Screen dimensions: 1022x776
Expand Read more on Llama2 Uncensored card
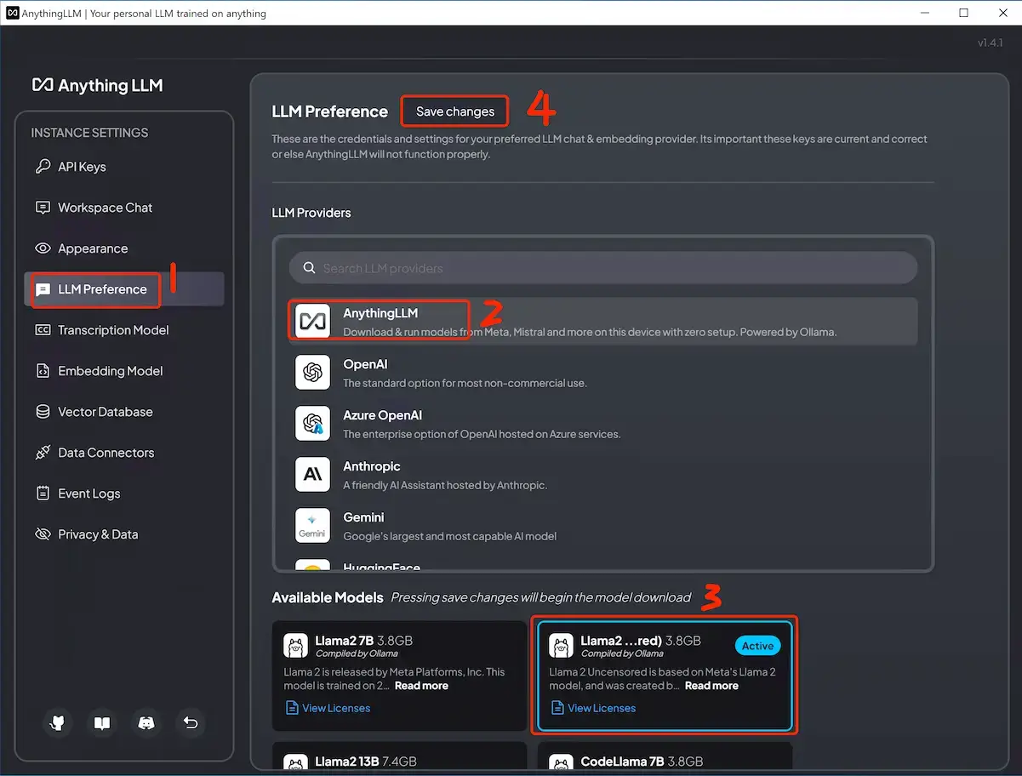711,686
